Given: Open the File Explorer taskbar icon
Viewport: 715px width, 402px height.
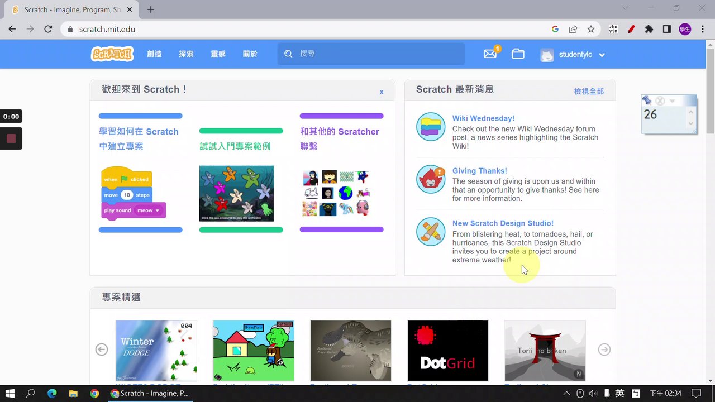Looking at the screenshot, I should [73, 393].
